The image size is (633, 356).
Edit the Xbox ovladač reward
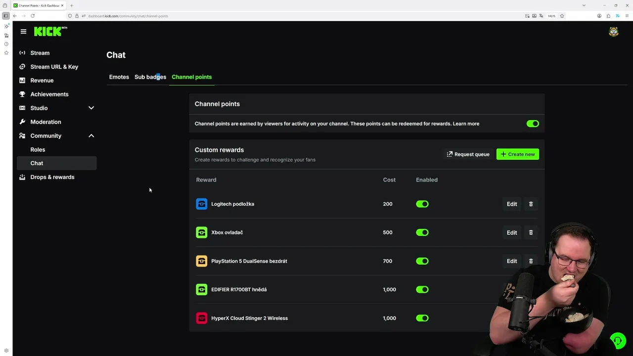(x=512, y=232)
